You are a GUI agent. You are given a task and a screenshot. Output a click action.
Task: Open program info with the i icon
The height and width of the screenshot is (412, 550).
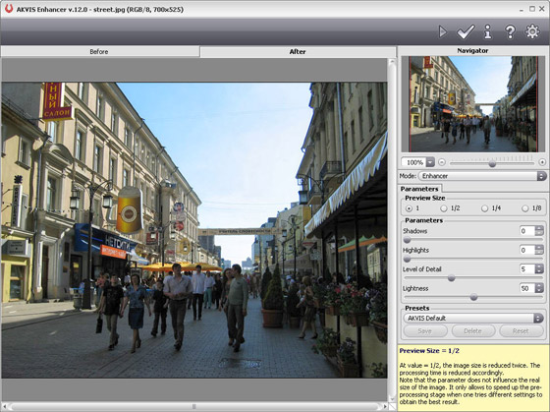(x=487, y=32)
